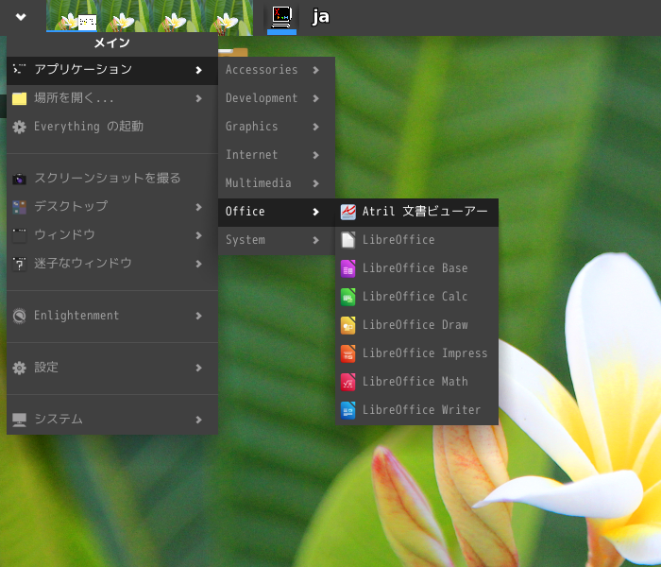
Task: Open the shelf down-arrow menu button
Action: point(21,17)
